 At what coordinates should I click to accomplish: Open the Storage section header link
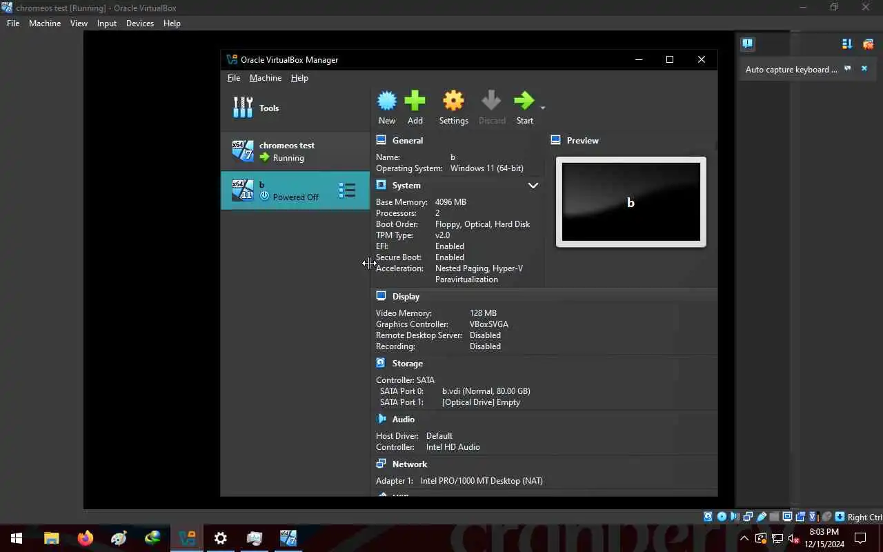(x=408, y=364)
